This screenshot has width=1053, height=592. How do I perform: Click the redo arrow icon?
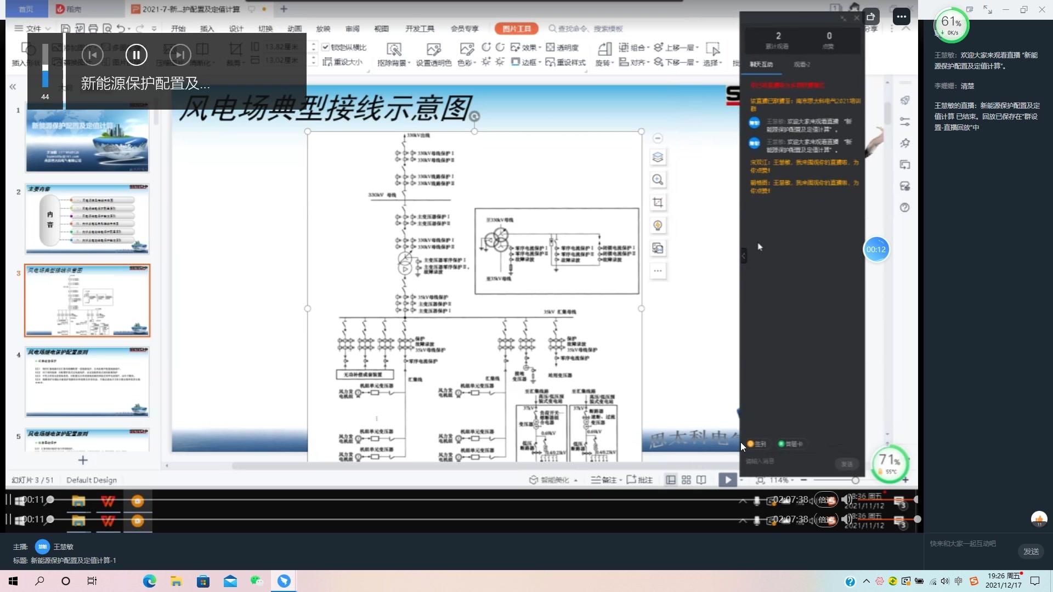(x=140, y=29)
